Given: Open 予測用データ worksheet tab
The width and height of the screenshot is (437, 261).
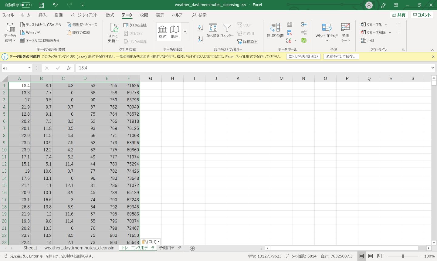Looking at the screenshot, I should (170, 248).
